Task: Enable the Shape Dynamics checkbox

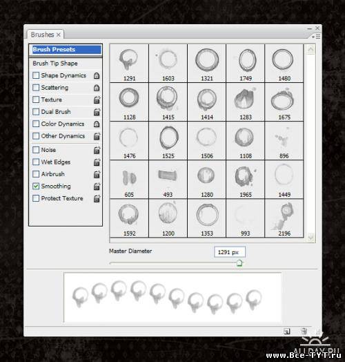Action: pyautogui.click(x=36, y=75)
